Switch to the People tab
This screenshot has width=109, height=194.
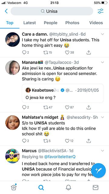click(x=51, y=23)
